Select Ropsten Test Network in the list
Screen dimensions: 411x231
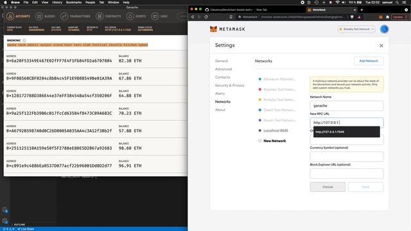pyautogui.click(x=277, y=89)
